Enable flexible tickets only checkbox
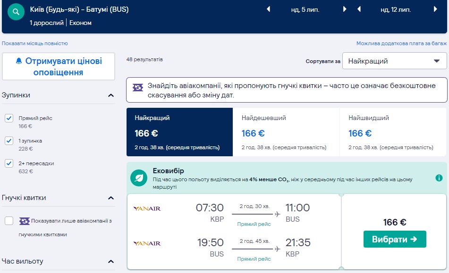The width and height of the screenshot is (449, 273). coord(9,221)
